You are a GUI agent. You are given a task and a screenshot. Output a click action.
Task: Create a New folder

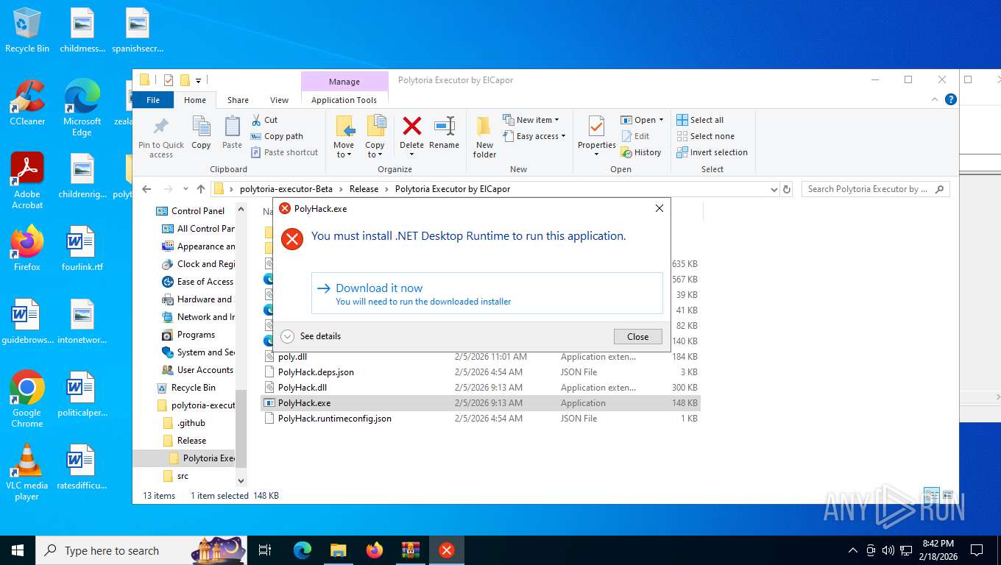(x=484, y=137)
